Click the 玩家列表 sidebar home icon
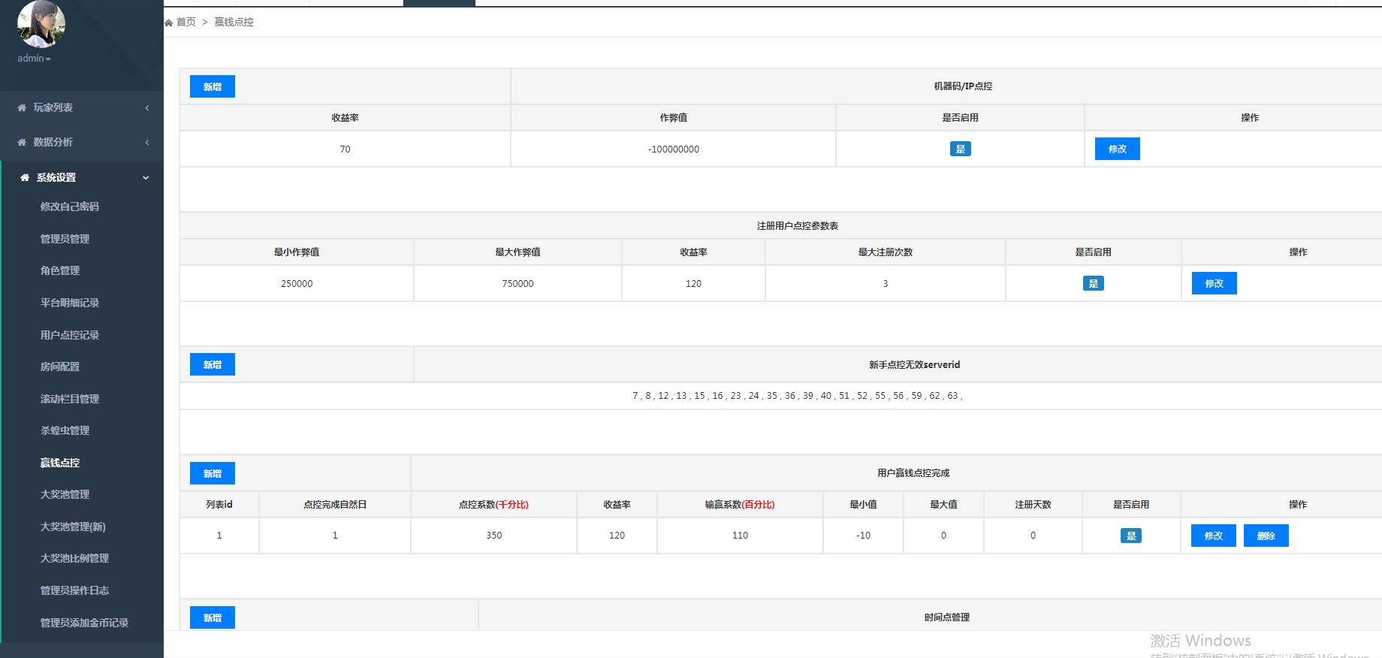Screen dimensions: 1382x658 coord(22,108)
